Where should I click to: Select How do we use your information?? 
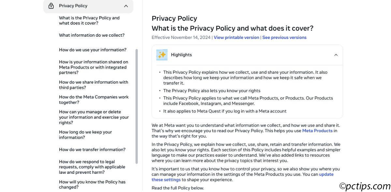(93, 50)
